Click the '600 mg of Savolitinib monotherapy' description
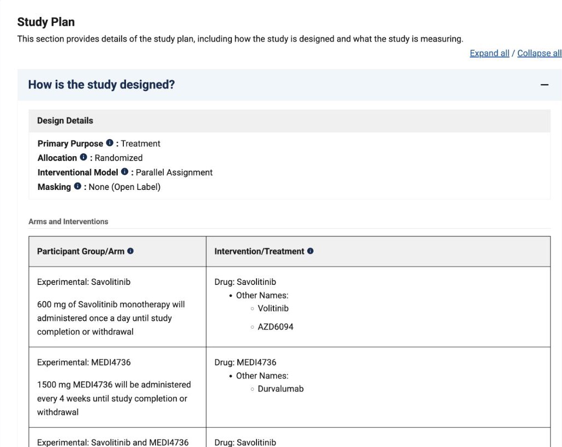This screenshot has height=447, width=562. coord(111,318)
